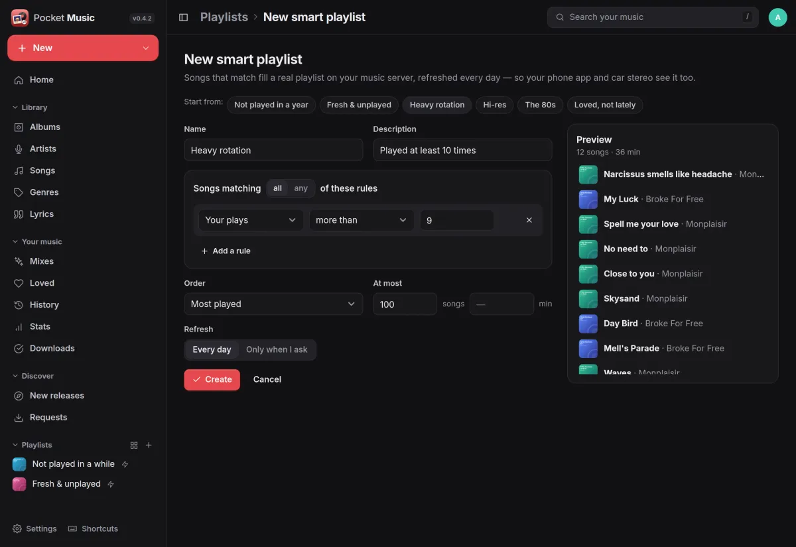Collapse the Discover section

coord(33,376)
